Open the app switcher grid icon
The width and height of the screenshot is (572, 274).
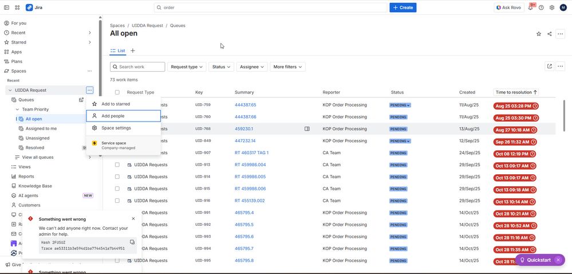[17, 7]
